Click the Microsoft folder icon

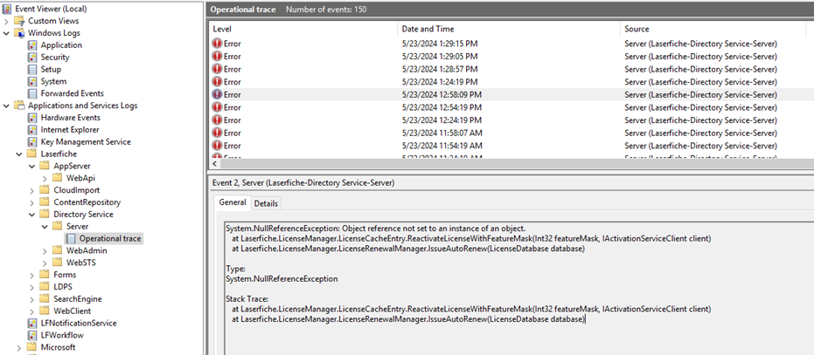32,347
